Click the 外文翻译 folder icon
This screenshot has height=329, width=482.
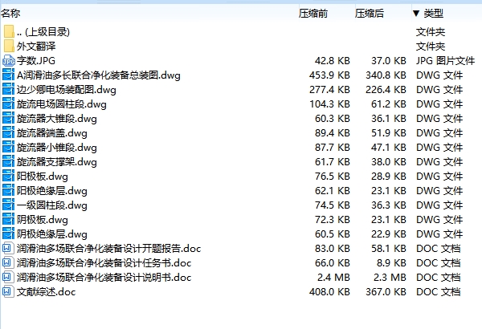pos(9,46)
